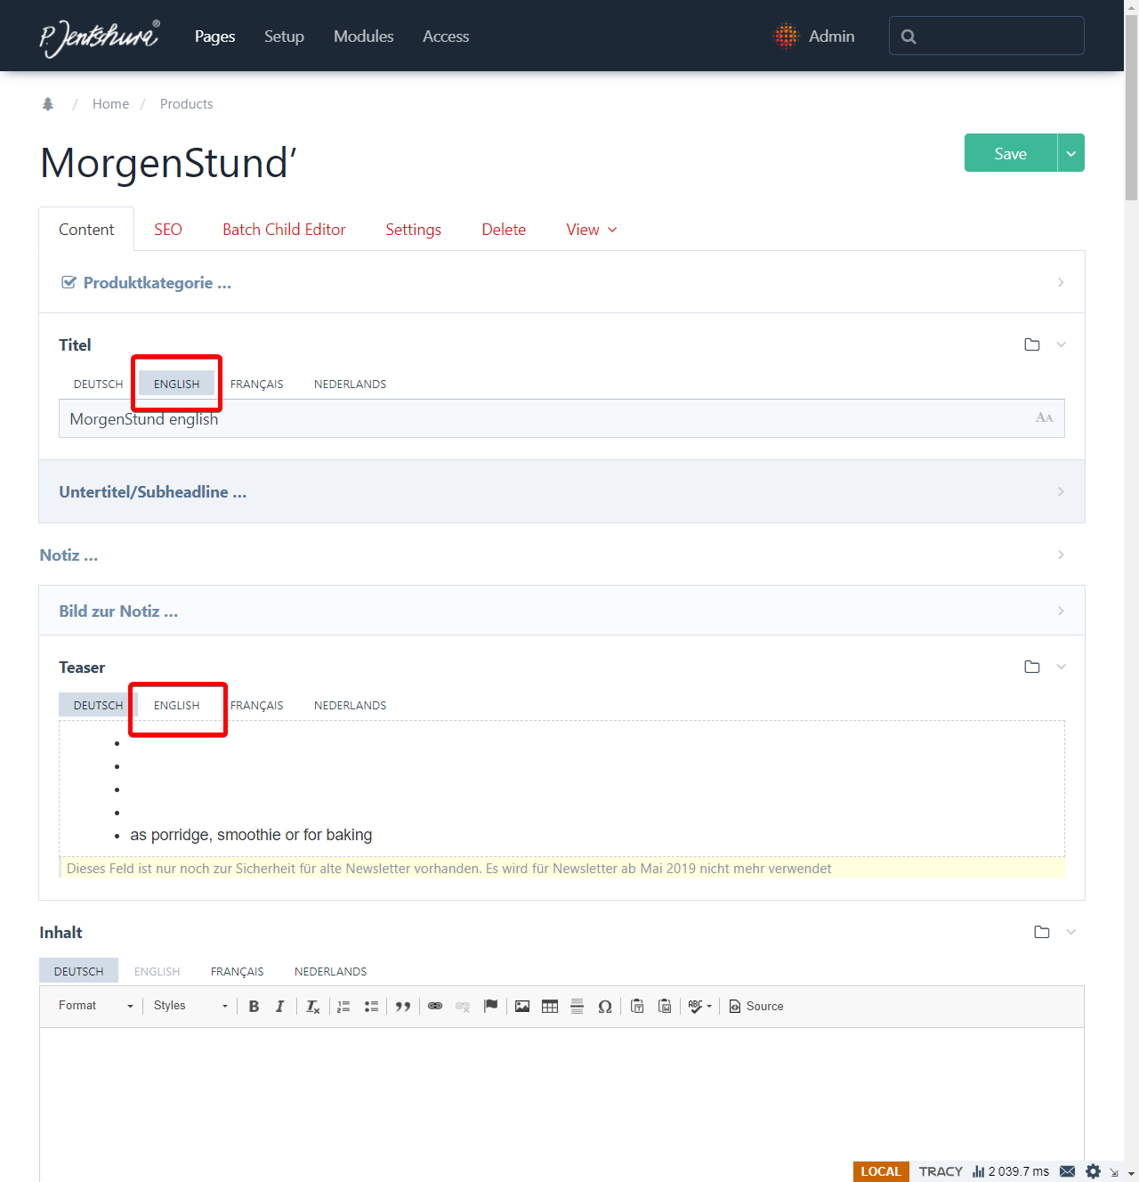The width and height of the screenshot is (1139, 1182).
Task: Open the insert link tool
Action: [x=435, y=1007]
